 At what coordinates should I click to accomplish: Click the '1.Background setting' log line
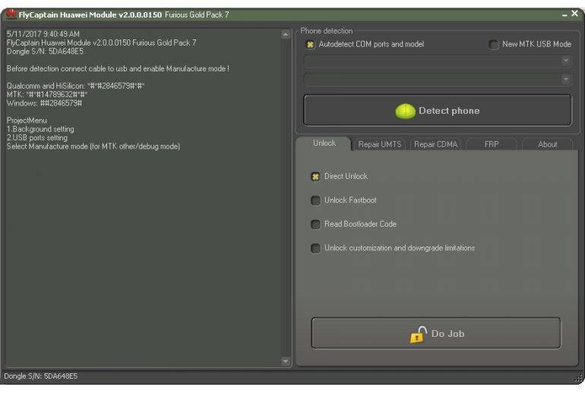coord(40,129)
